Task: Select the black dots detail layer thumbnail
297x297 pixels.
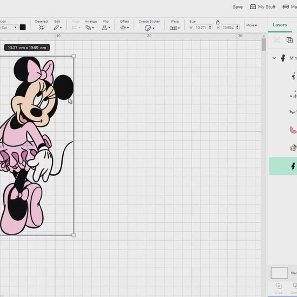Action: click(293, 94)
